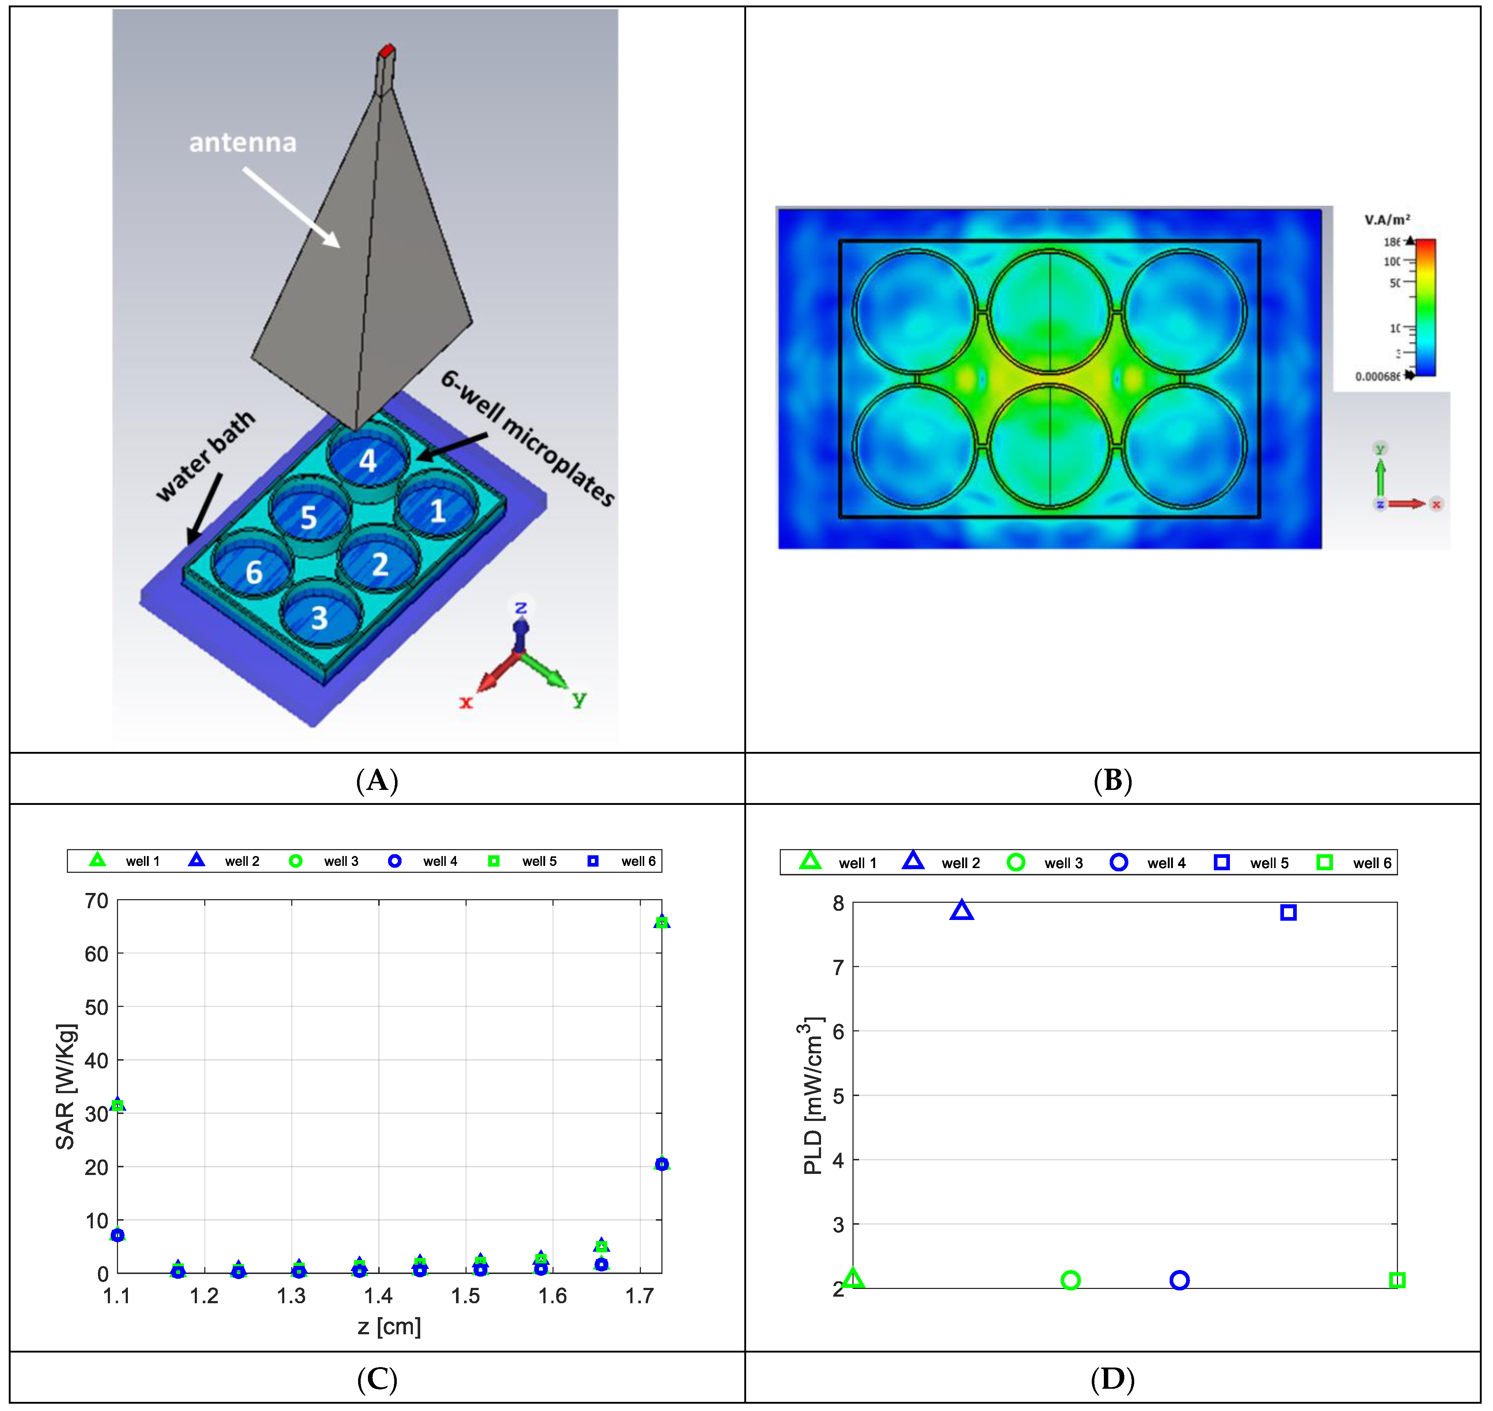Select well number 6 in the microplate
Screen dimensions: 1493x1411
[254, 573]
